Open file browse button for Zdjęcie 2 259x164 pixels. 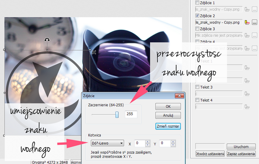(x=254, y=22)
